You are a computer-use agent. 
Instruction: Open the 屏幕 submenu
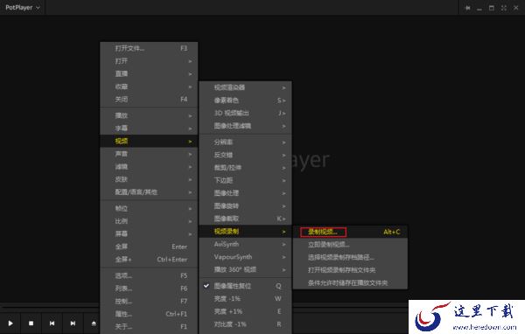[x=149, y=233]
